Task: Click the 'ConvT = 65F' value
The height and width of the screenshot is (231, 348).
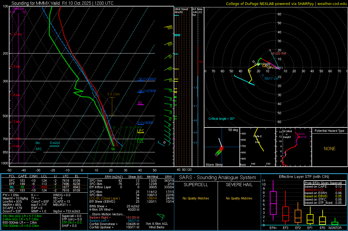Action: click(40, 201)
